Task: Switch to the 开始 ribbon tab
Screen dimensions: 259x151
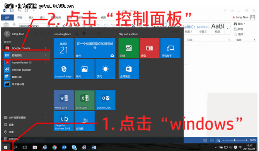Action: point(20,17)
